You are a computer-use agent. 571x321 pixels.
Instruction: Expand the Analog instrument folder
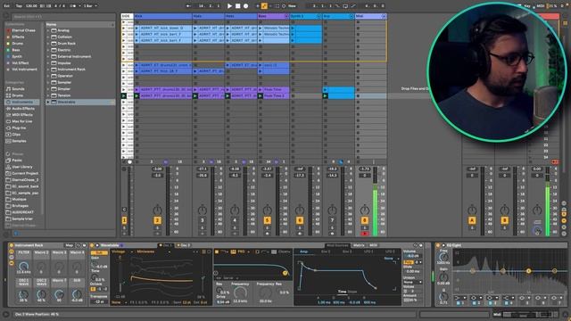click(x=48, y=30)
